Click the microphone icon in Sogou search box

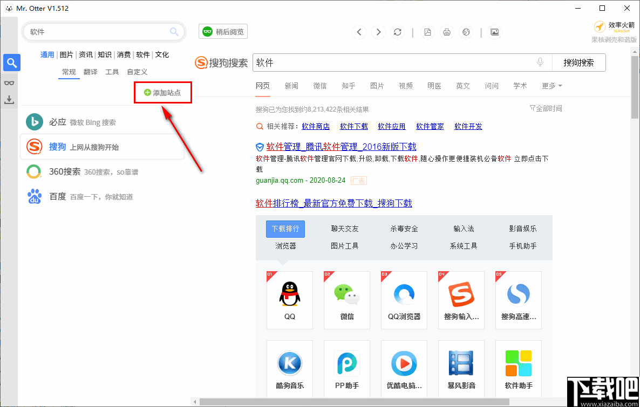point(540,63)
